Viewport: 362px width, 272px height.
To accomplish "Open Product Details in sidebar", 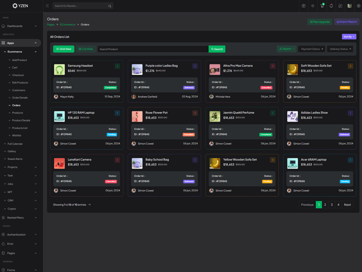I will tap(21, 120).
